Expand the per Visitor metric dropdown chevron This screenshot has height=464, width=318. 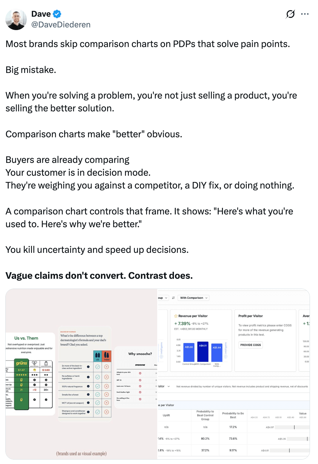(169, 387)
